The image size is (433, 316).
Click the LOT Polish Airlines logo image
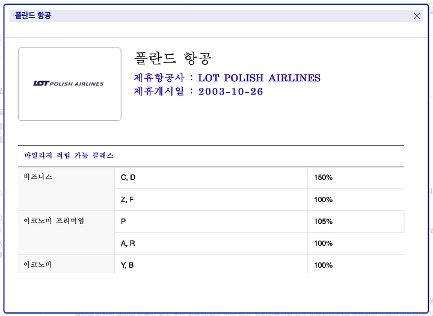[x=70, y=84]
